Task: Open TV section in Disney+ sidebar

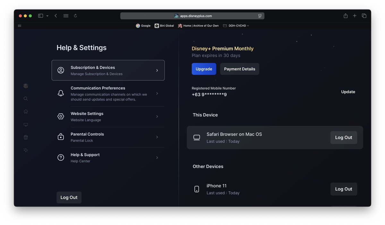Action: (x=26, y=124)
